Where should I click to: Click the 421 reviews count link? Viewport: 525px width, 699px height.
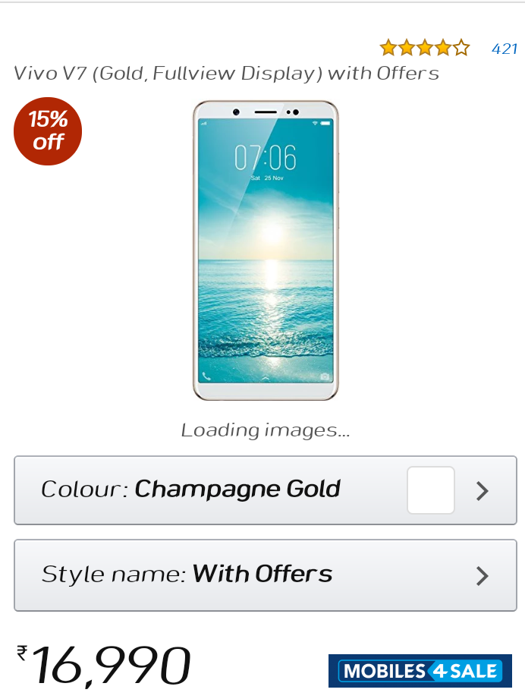point(505,49)
